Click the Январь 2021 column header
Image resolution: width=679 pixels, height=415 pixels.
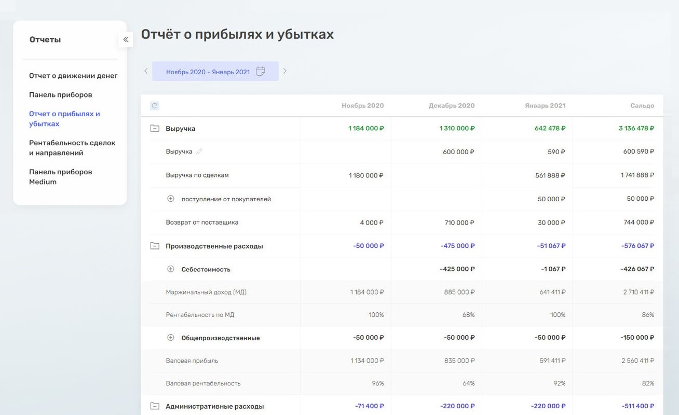point(545,106)
